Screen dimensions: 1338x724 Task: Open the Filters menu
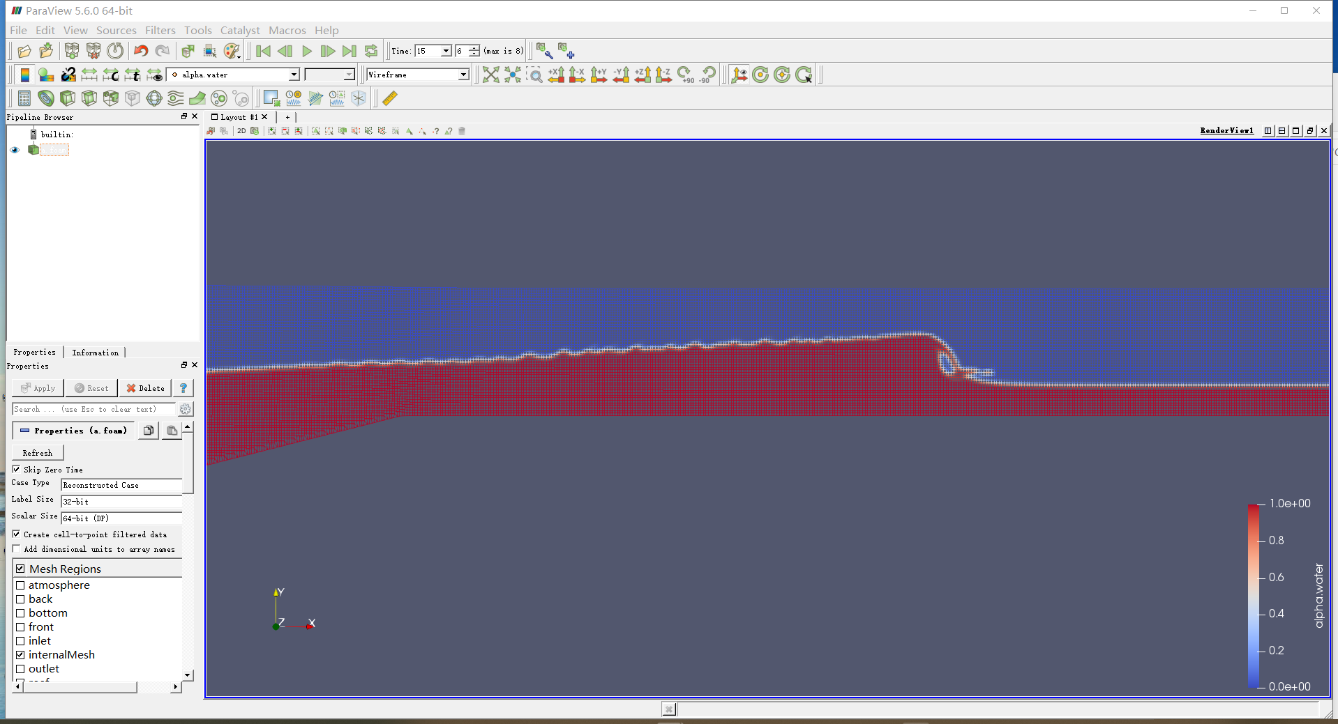point(160,30)
